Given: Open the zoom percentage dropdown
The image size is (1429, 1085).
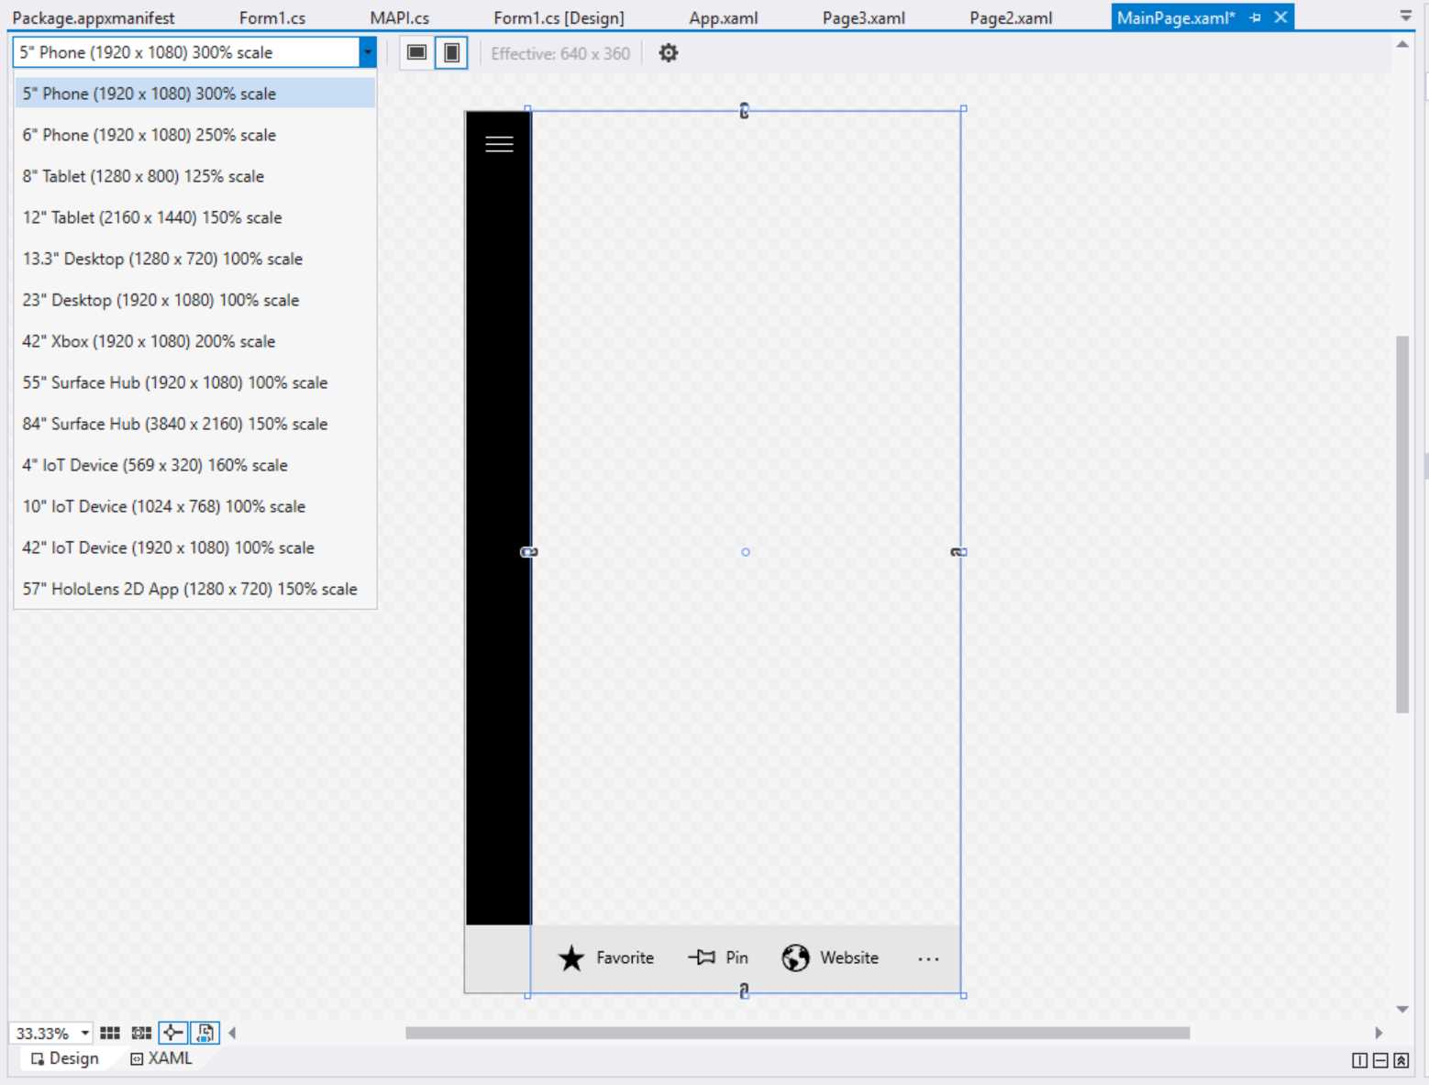Looking at the screenshot, I should (x=83, y=1033).
